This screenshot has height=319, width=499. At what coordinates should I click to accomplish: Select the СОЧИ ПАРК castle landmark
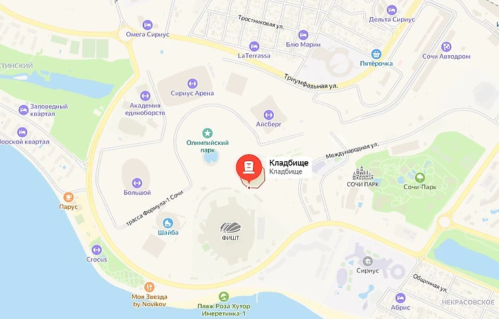(363, 172)
